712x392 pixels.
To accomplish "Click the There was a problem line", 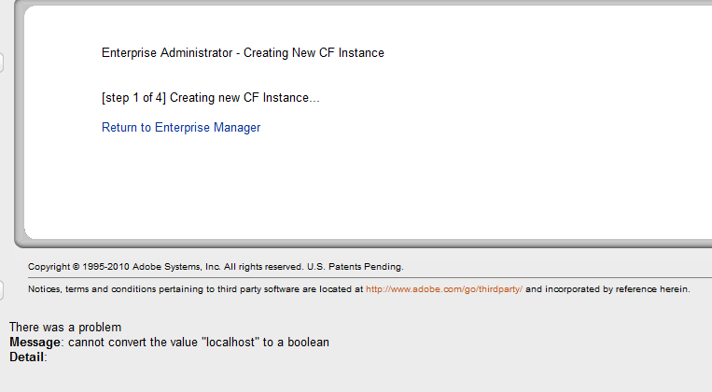I will [65, 328].
